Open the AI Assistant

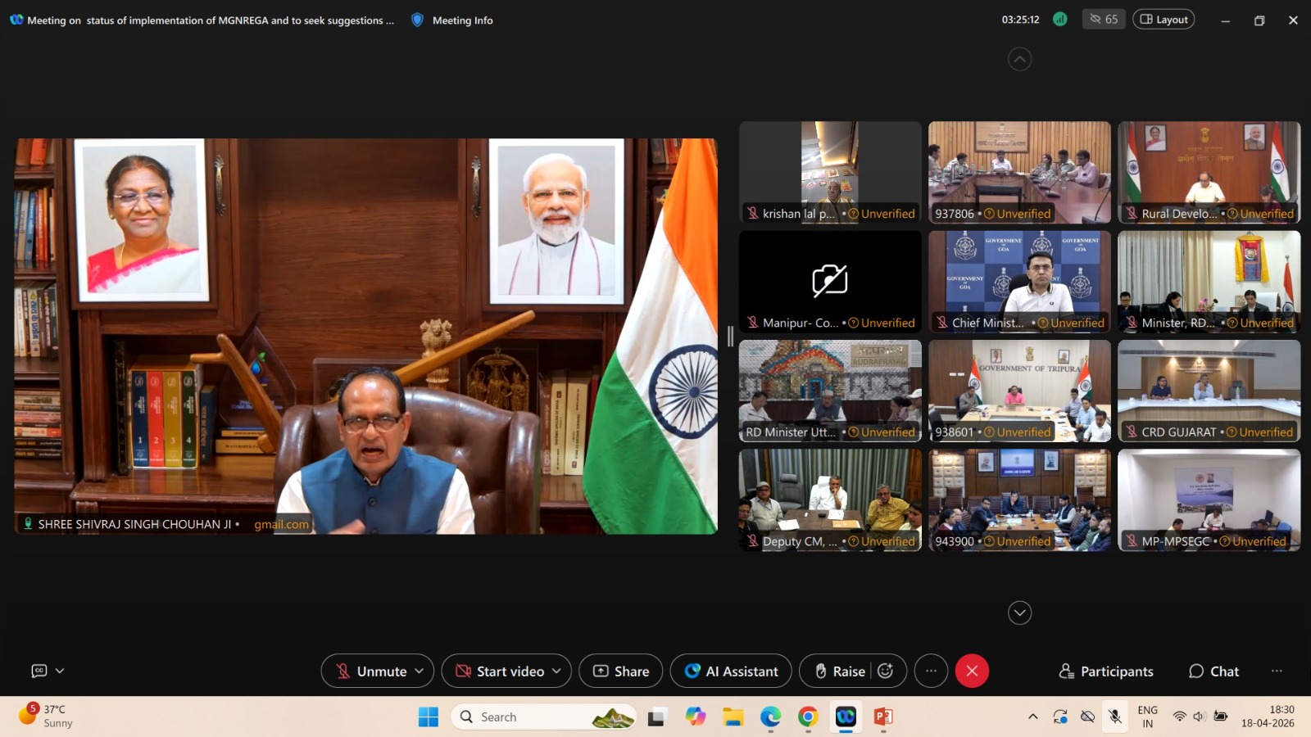coord(731,671)
